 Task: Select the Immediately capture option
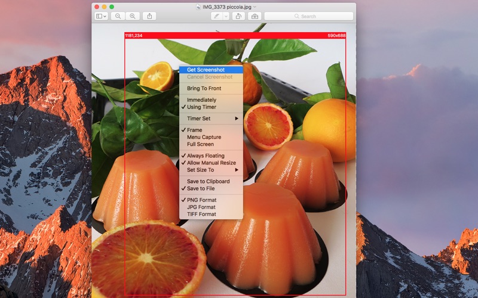pos(211,100)
